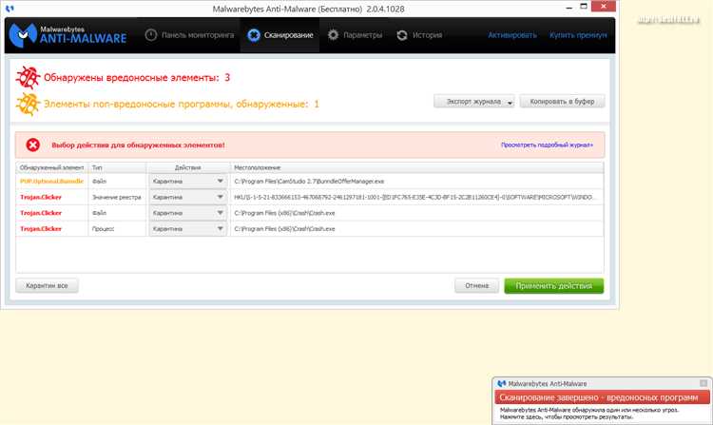Click the Тип column header
This screenshot has width=713, height=425.
click(117, 167)
